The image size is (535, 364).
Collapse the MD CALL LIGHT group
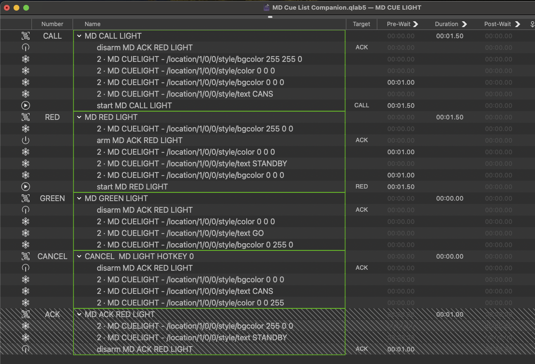coord(79,36)
